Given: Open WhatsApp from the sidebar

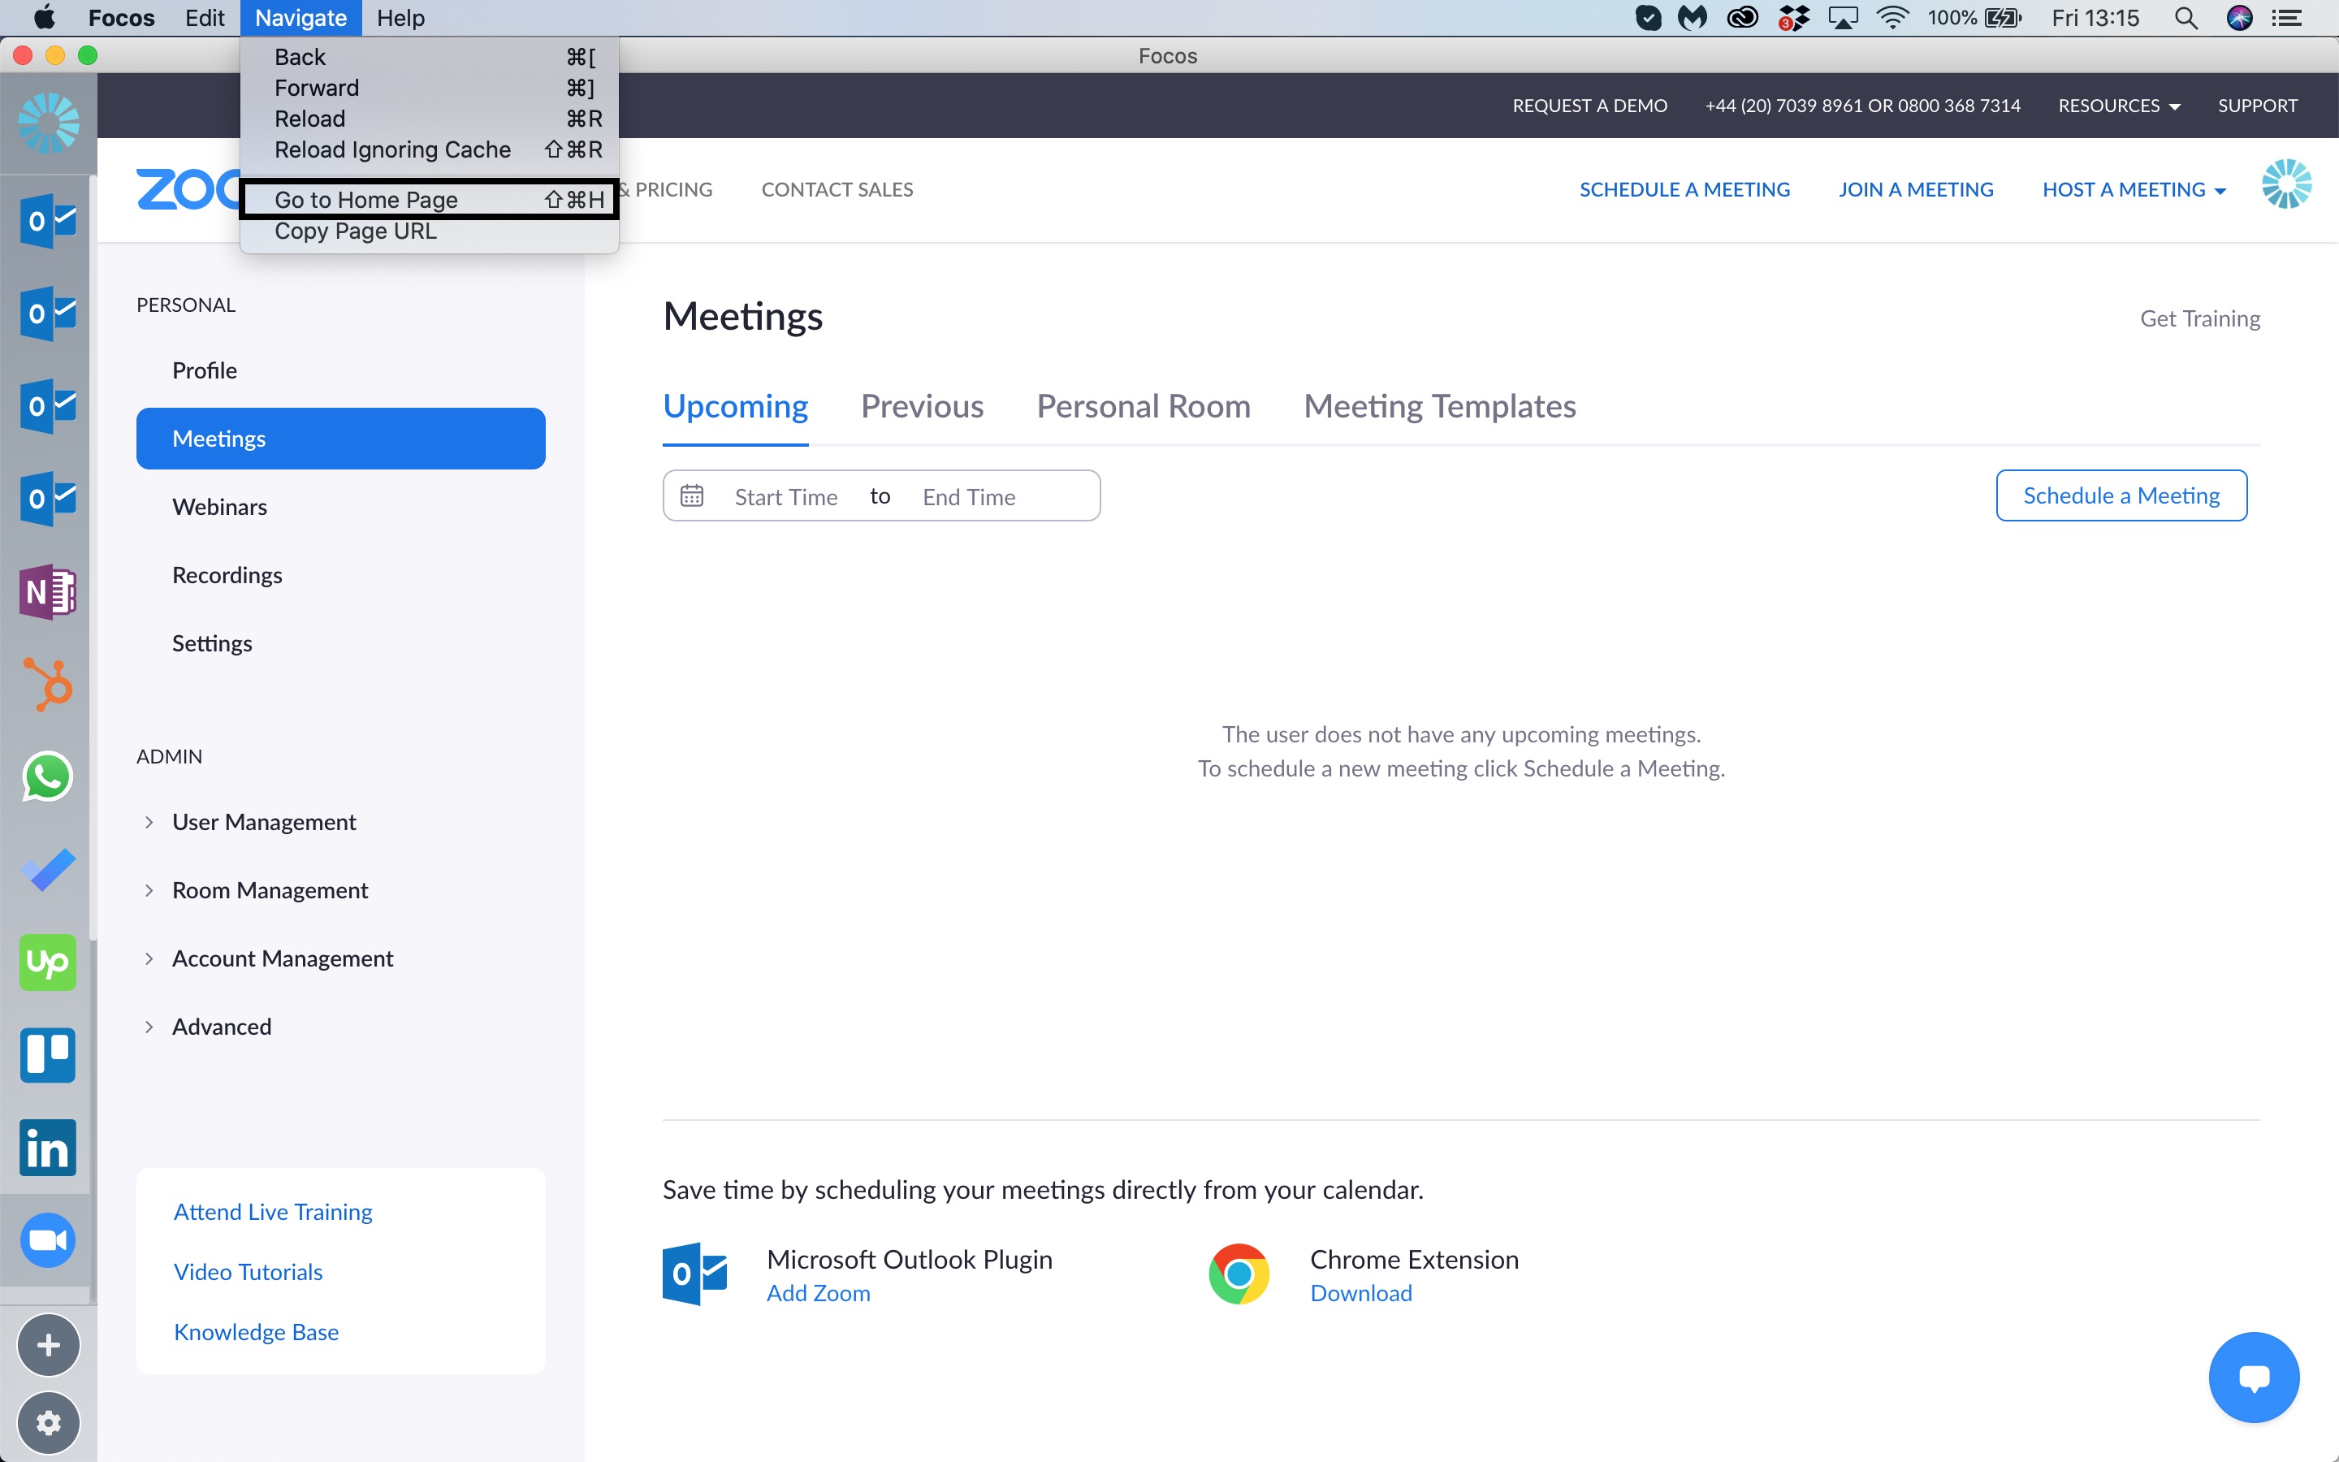Looking at the screenshot, I should 47,776.
